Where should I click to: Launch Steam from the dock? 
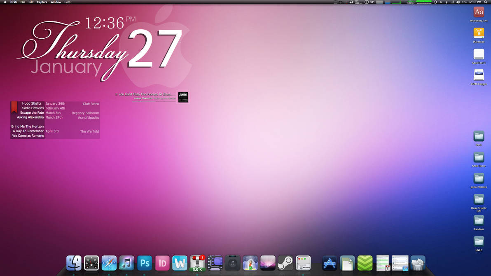point(285,263)
